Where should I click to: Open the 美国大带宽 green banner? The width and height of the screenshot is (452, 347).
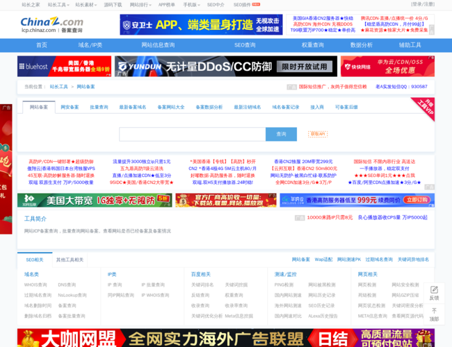coord(95,201)
